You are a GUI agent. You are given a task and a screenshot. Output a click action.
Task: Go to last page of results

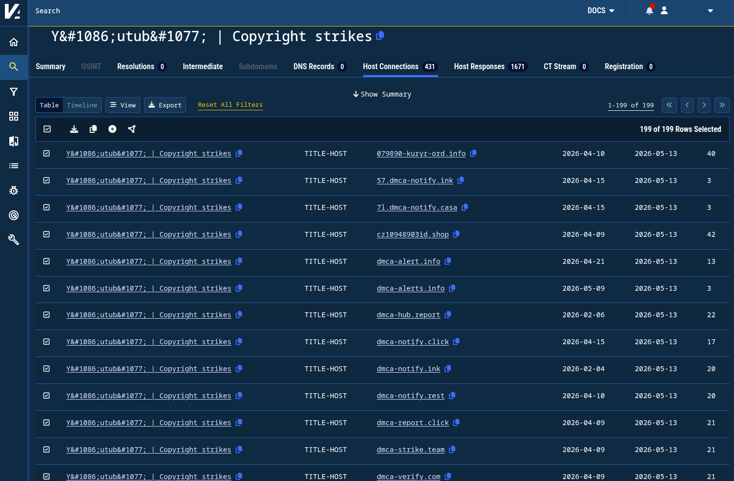(722, 105)
